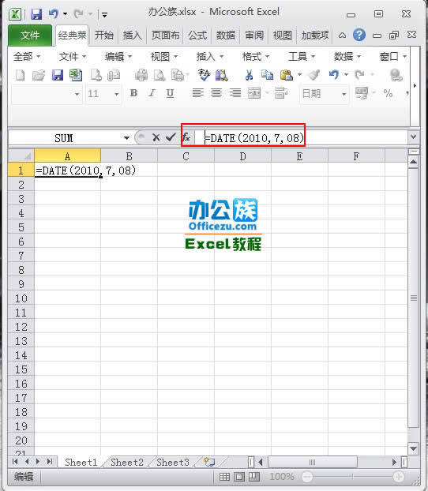Open the 日期 number format dropdown
Viewport: 428px width, 491px height.
tap(344, 94)
